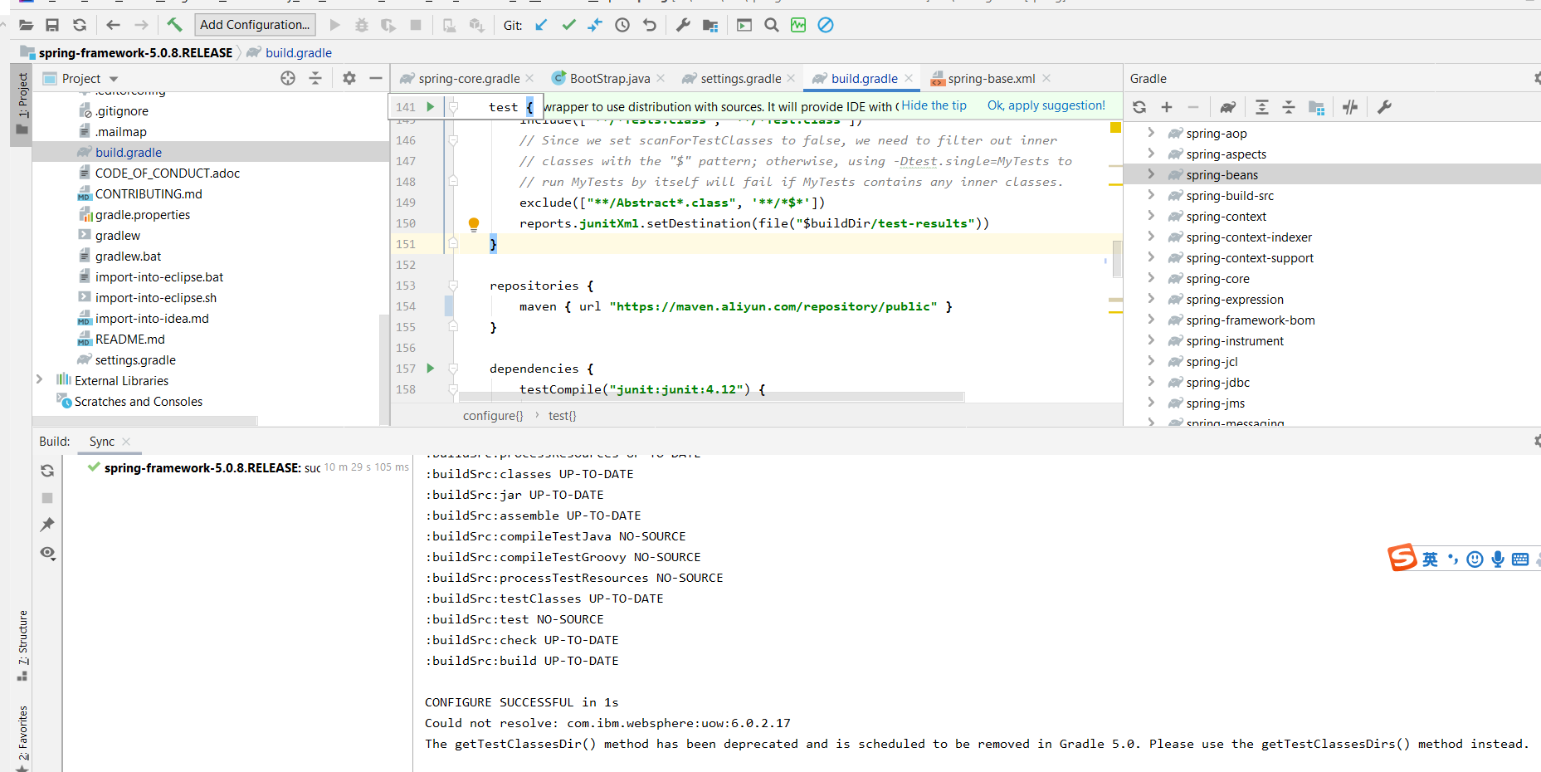Expand spring-jdbc Gradle module
Viewport: 1541px width, 772px height.
(x=1151, y=381)
